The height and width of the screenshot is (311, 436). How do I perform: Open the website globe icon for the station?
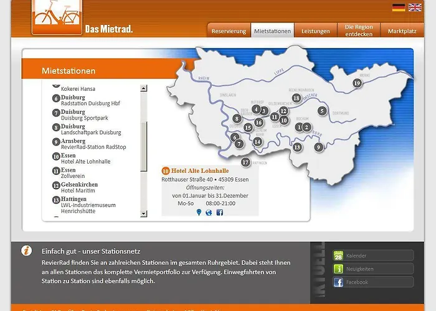point(209,212)
